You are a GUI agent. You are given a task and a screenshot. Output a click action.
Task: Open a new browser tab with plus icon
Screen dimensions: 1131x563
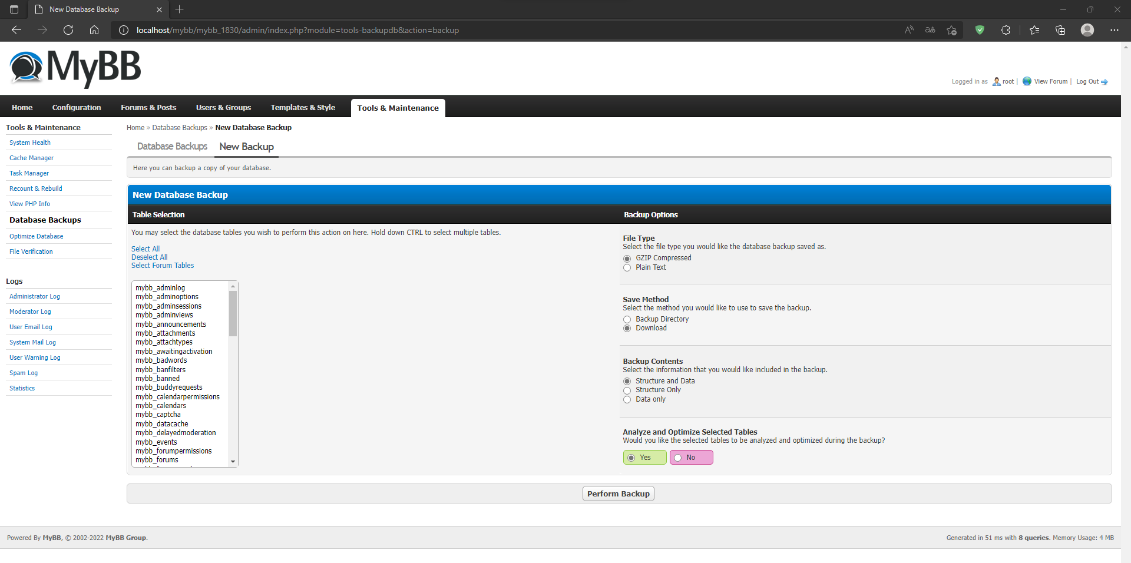[180, 9]
